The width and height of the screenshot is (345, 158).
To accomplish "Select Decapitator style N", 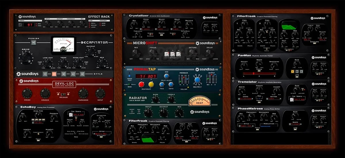I will [x=64, y=74].
